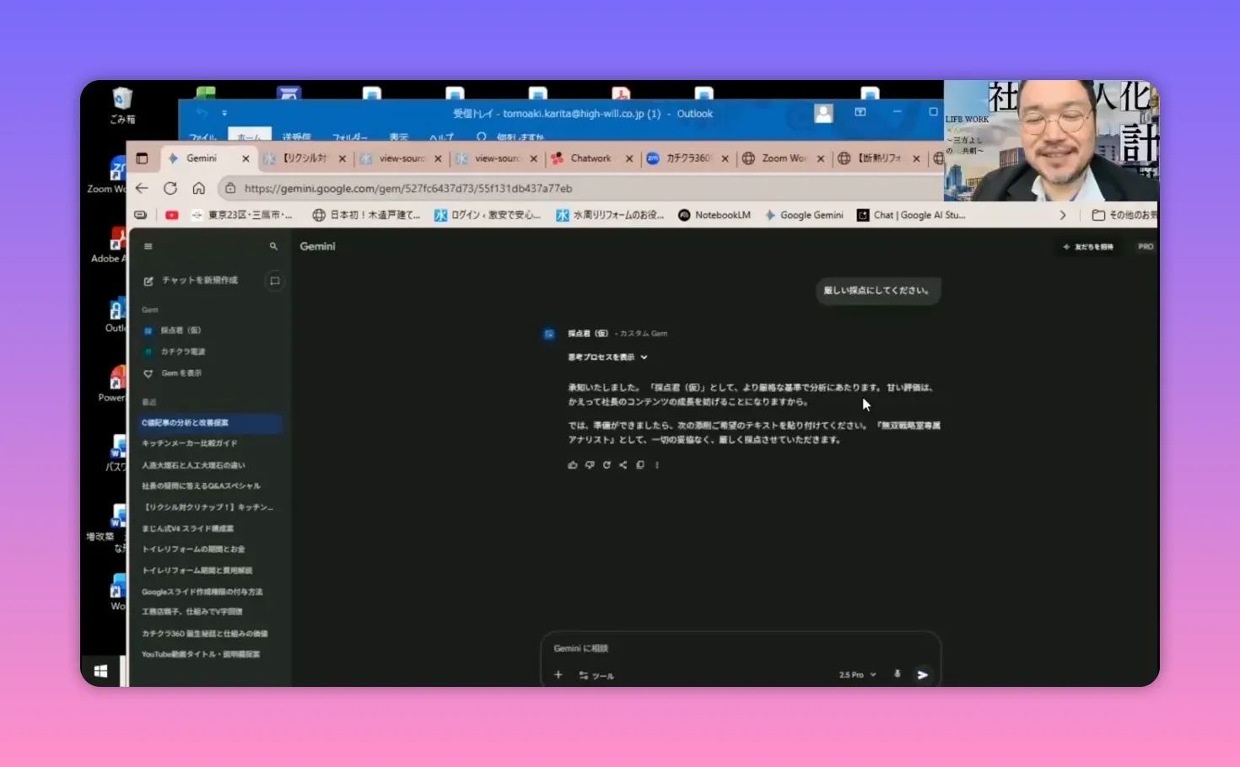Click the plus icon to attach files
1240x767 pixels.
point(558,674)
